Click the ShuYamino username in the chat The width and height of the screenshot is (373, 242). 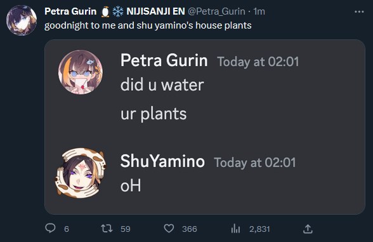coord(162,161)
